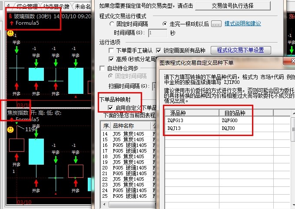This screenshot has height=209, width=295.
Task: Click the 焦炭指数 chart title text
Action: [18, 113]
